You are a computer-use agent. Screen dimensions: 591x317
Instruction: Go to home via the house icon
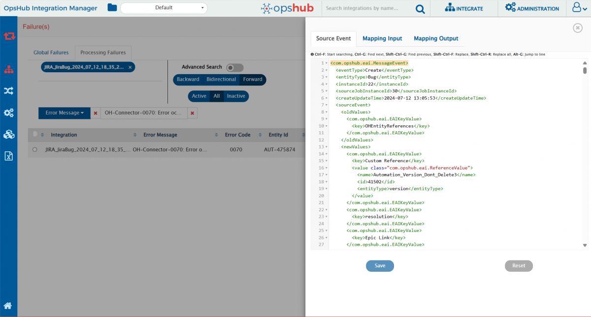(8, 306)
